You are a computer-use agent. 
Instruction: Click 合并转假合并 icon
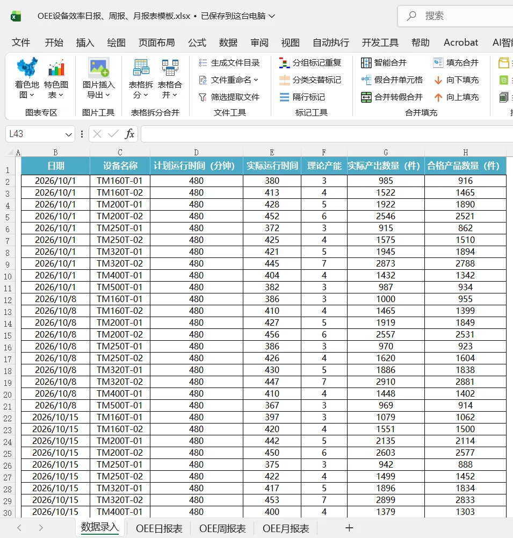click(x=366, y=97)
